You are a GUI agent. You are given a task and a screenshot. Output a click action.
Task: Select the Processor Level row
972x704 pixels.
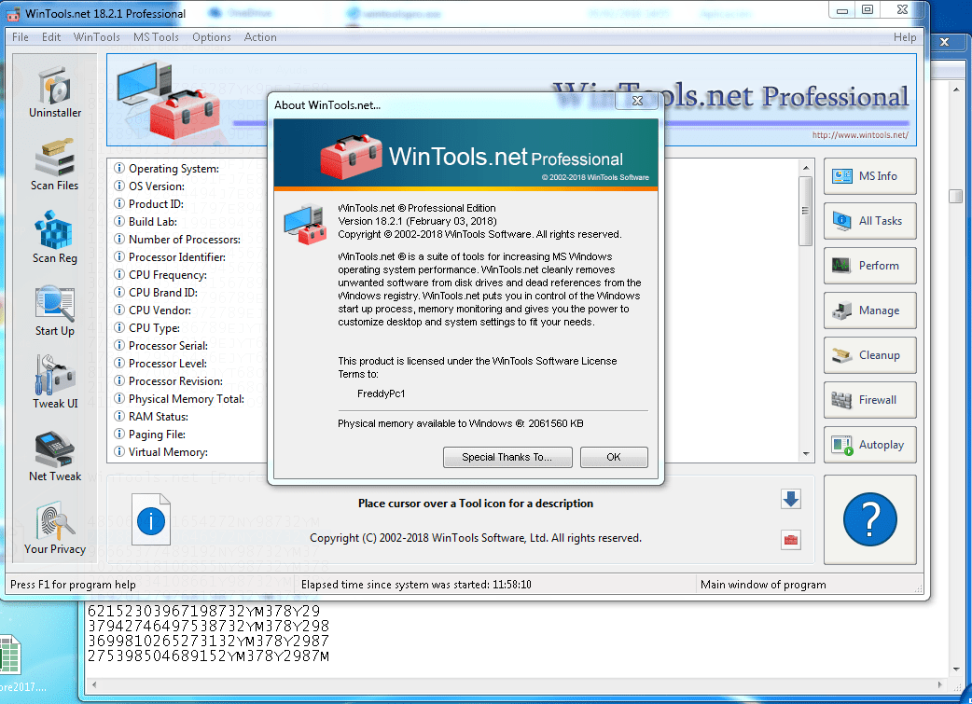coord(160,363)
